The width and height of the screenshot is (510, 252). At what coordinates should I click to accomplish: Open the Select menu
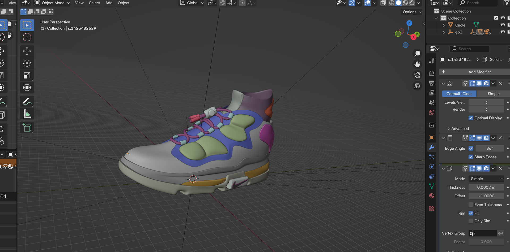tap(94, 3)
